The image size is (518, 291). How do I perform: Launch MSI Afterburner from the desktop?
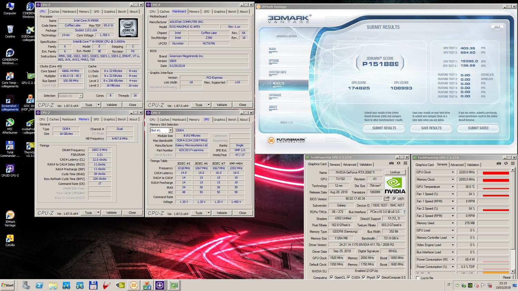pyautogui.click(x=10, y=126)
